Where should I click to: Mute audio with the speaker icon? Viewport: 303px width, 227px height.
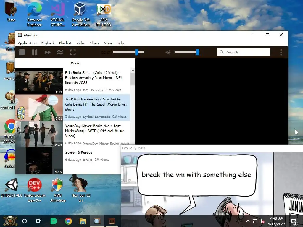pos(168,52)
